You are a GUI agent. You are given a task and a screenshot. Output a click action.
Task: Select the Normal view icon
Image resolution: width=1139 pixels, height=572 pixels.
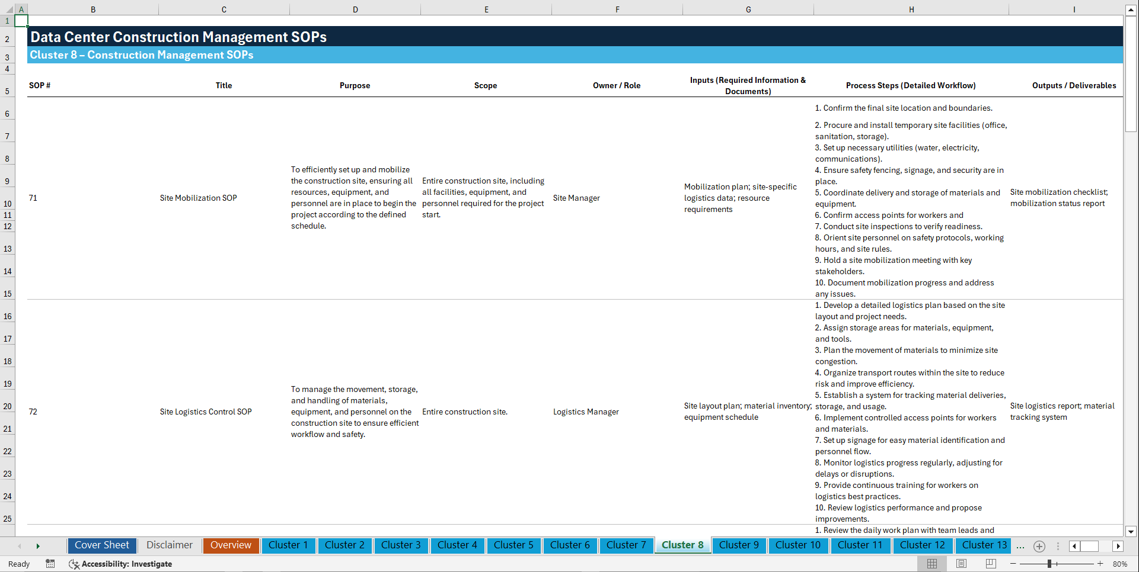tap(931, 564)
